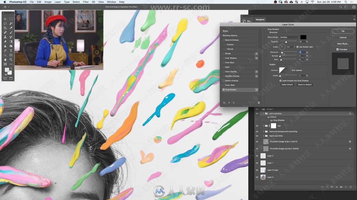
Task: Create new group via folder icon in Layers panel
Action: pos(341,187)
